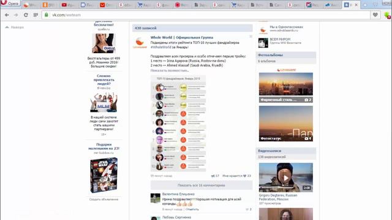Open the Фотостатус album
This screenshot has width=392, height=220.
(x=286, y=123)
